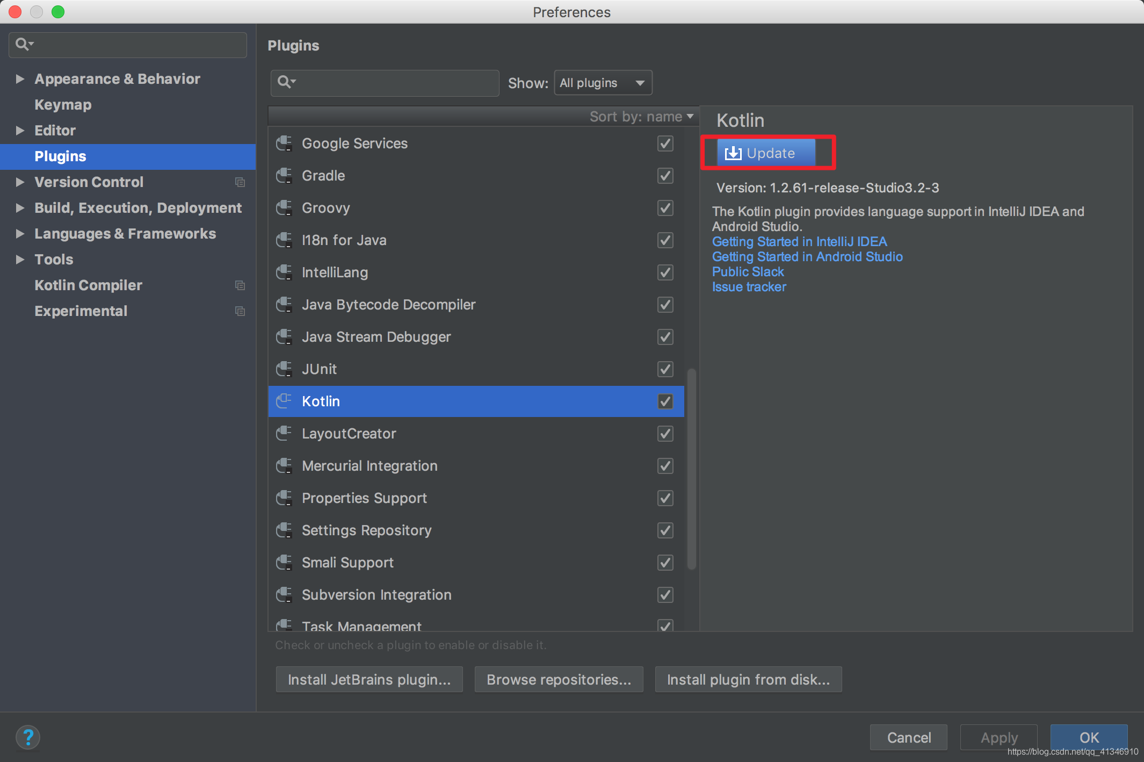Disable the JUnit plugin checkbox

665,369
